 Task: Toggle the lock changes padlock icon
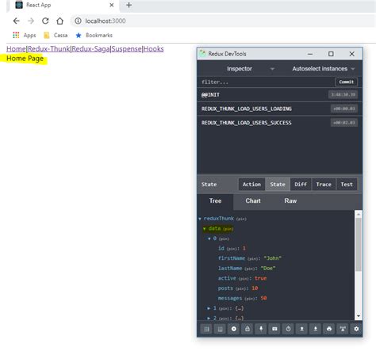pos(247,329)
